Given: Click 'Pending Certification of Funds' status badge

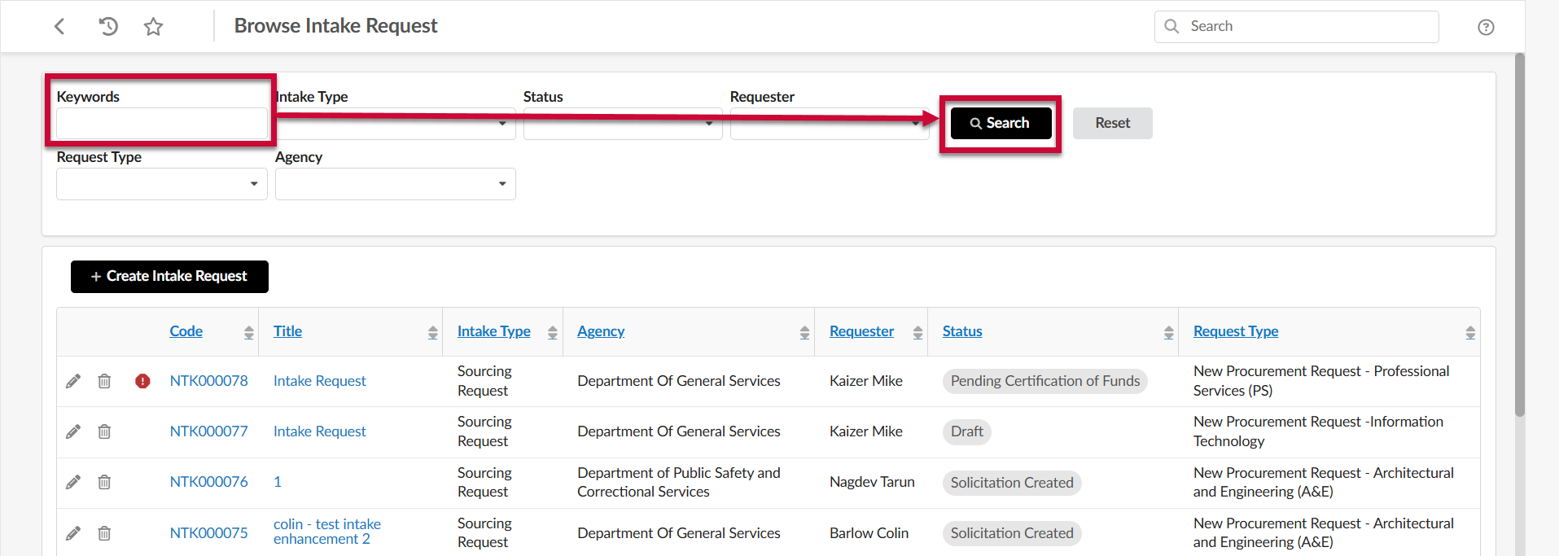Looking at the screenshot, I should (1045, 381).
